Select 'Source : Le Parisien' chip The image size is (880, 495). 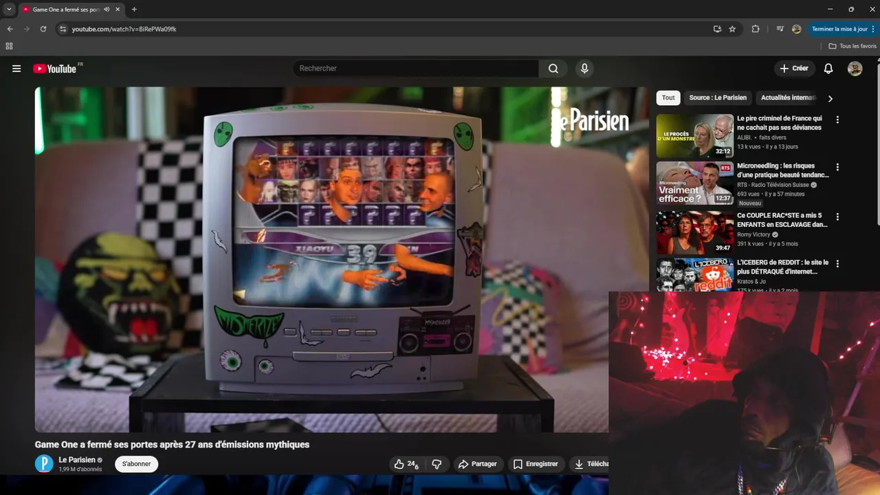[718, 98]
